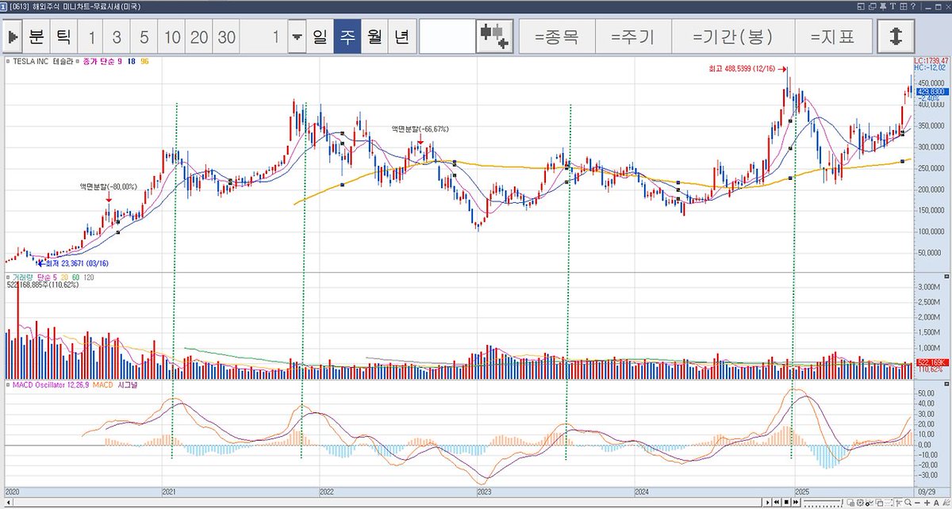This screenshot has height=509, width=952.
Task: Click the T font icon in title bar
Action: [x=893, y=6]
